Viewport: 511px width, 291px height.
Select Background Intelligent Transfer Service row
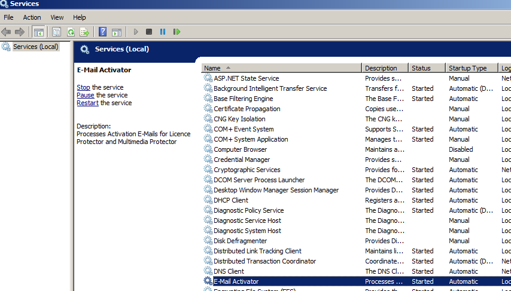click(356, 88)
